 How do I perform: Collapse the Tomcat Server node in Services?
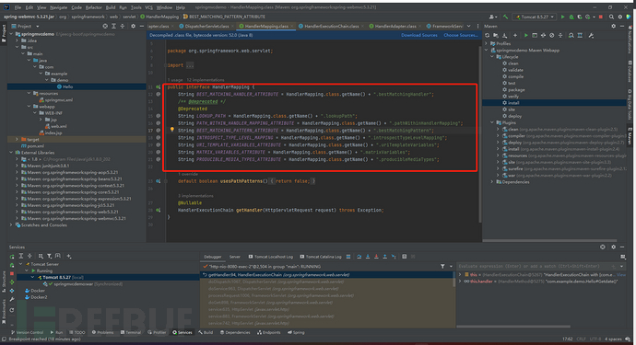click(21, 264)
